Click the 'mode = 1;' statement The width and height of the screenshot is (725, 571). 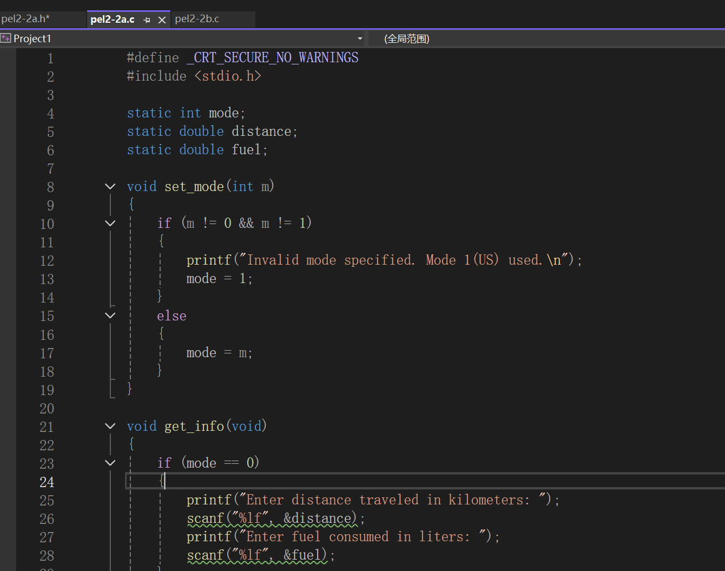220,279
